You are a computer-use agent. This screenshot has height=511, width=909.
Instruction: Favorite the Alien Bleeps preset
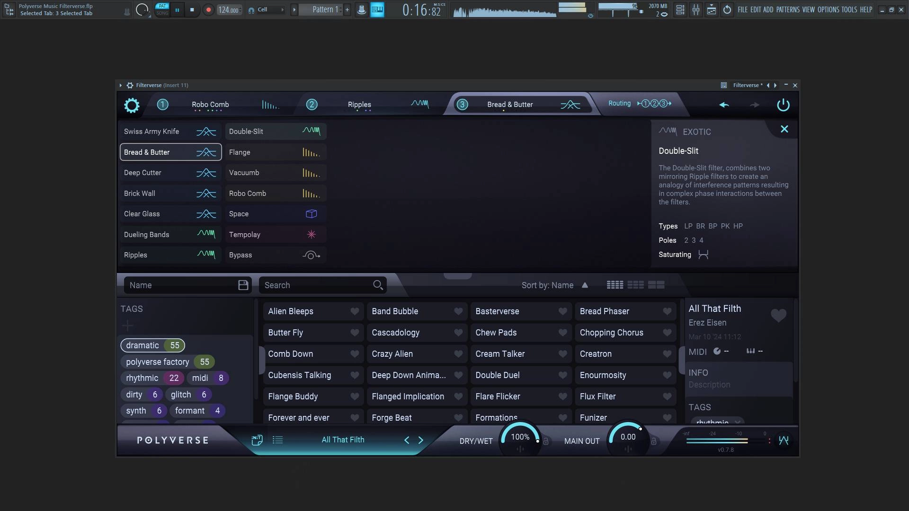coord(355,311)
